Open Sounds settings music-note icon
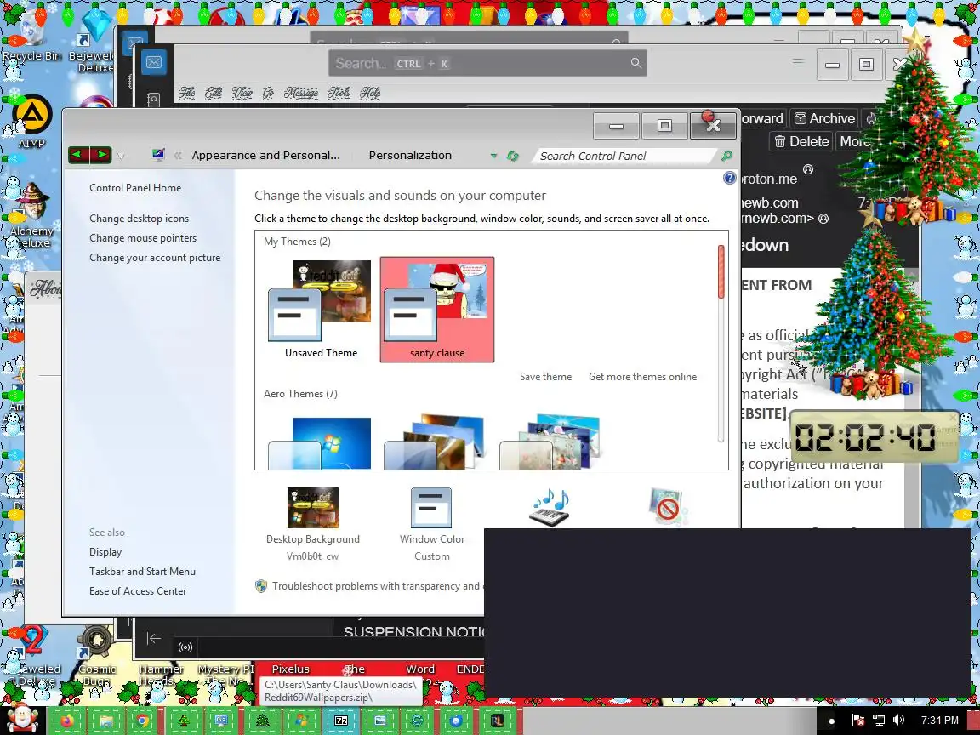Image resolution: width=980 pixels, height=735 pixels. (550, 508)
